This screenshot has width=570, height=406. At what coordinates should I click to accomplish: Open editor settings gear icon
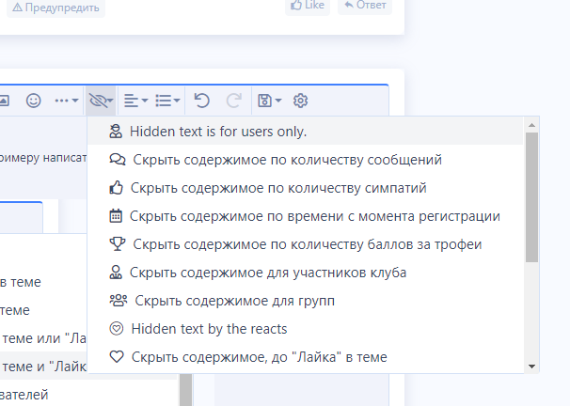point(301,100)
